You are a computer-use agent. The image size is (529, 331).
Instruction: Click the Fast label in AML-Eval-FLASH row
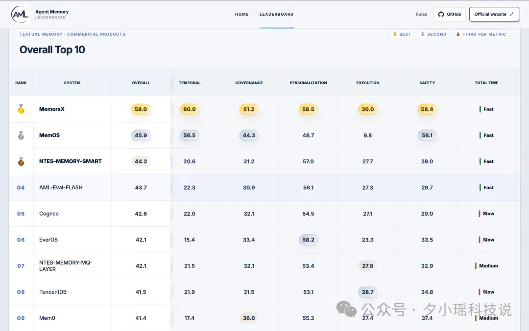click(x=488, y=188)
